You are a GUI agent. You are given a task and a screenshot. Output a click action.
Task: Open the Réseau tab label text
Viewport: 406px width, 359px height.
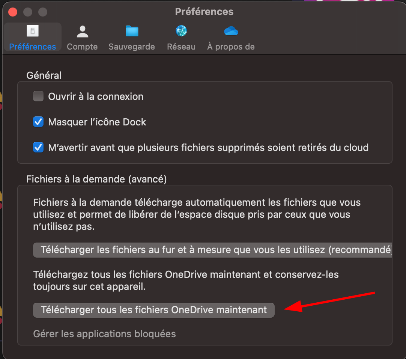(181, 47)
